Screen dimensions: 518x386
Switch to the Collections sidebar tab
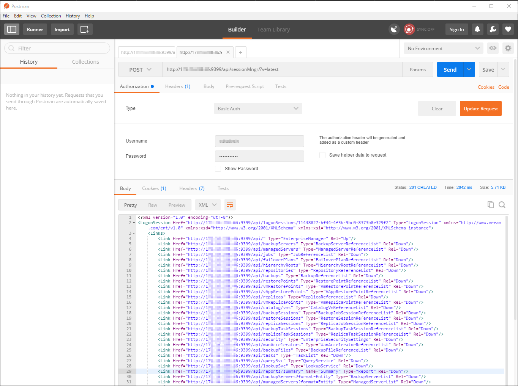[x=85, y=62]
